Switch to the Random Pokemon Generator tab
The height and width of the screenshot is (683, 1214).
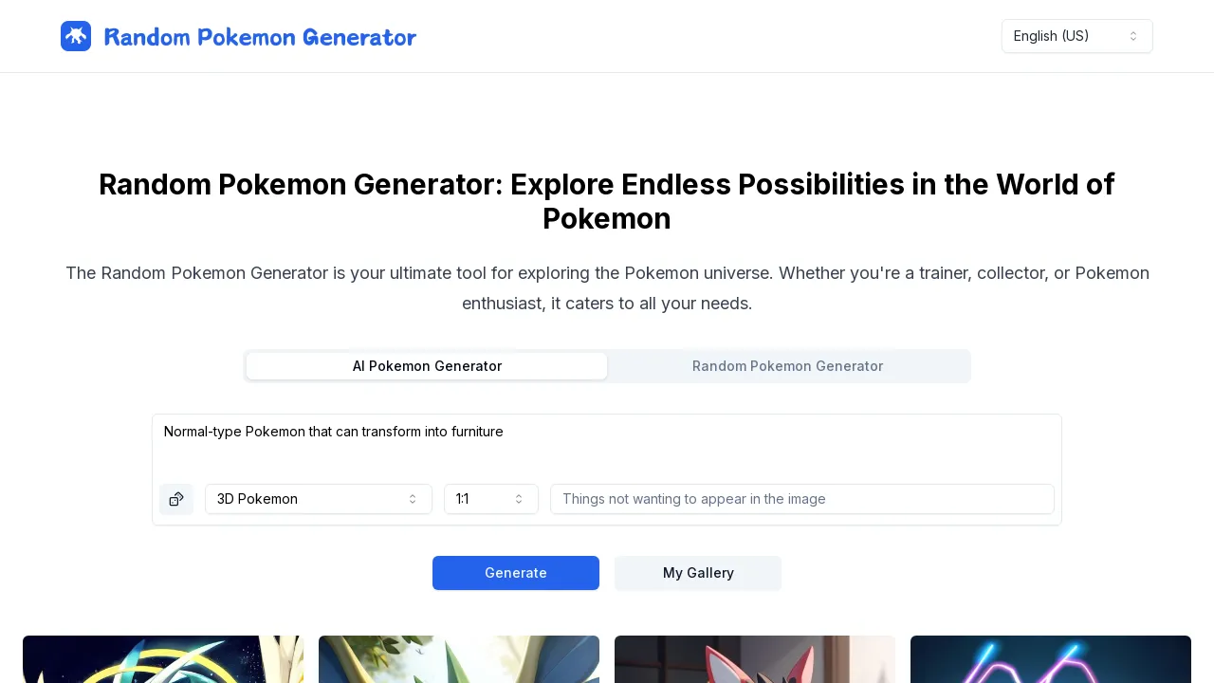click(787, 366)
